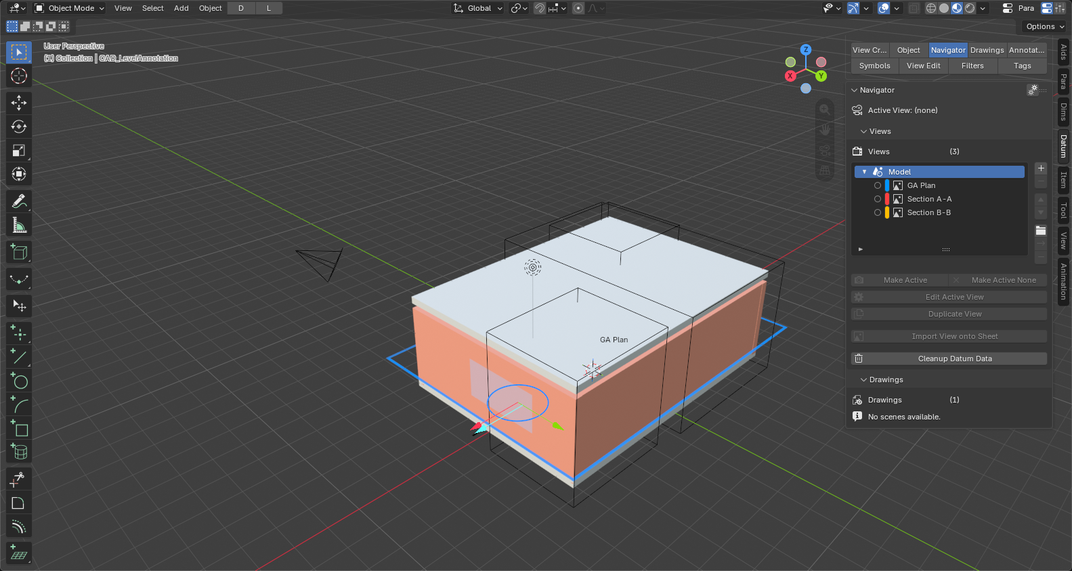
Task: Toggle show overlays button
Action: [884, 8]
